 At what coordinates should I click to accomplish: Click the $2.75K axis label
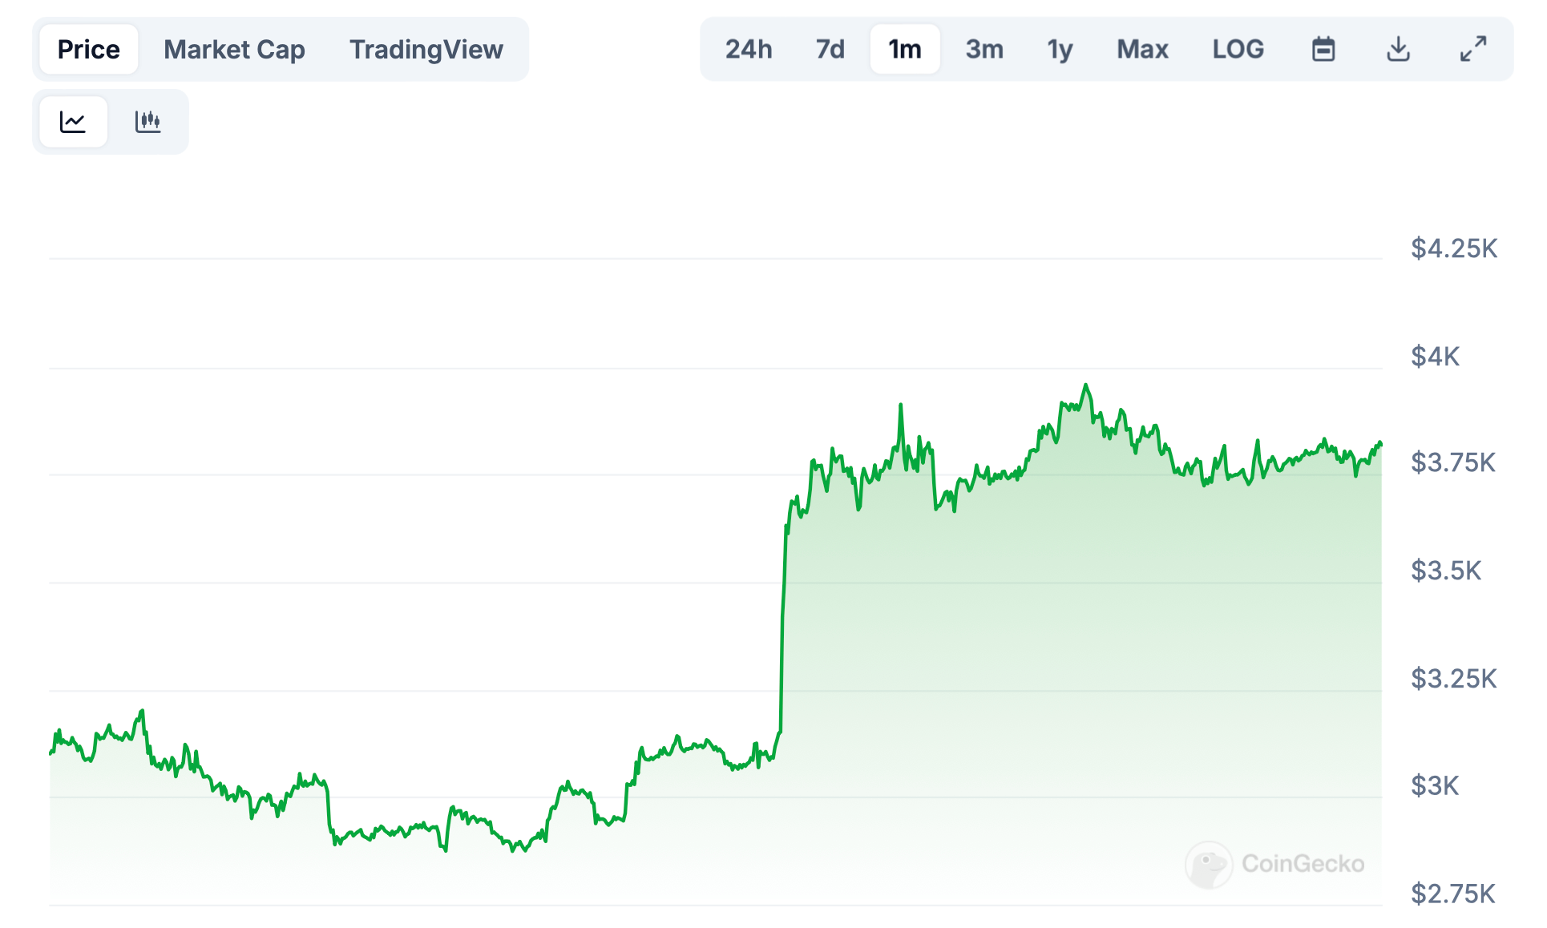(1453, 893)
